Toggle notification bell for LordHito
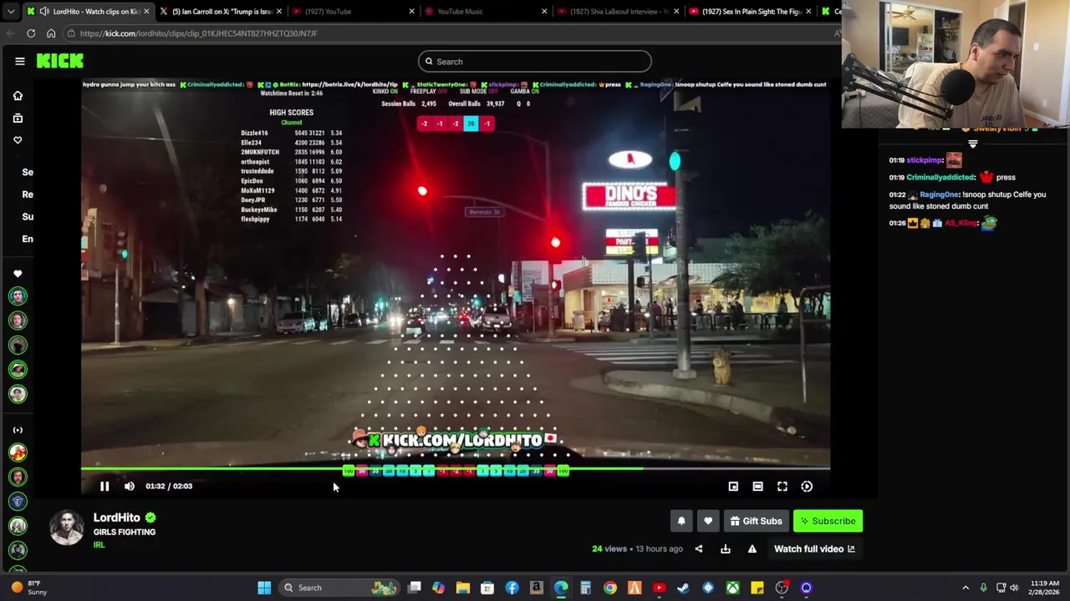 click(681, 521)
